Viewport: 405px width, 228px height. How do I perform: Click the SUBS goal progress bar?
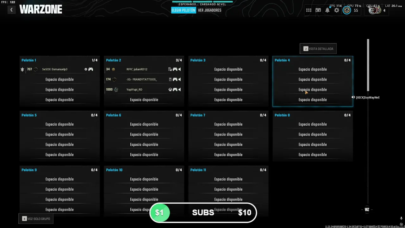[x=203, y=212]
